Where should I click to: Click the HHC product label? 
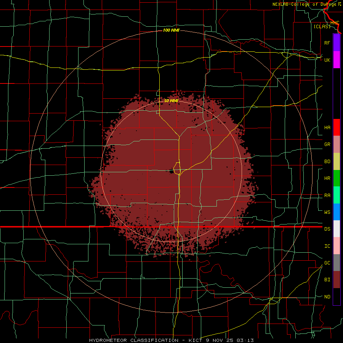(335, 23)
